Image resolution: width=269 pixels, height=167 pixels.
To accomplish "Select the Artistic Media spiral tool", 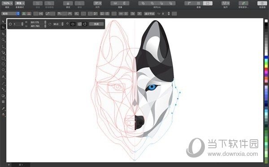I will pyautogui.click(x=3, y=52).
